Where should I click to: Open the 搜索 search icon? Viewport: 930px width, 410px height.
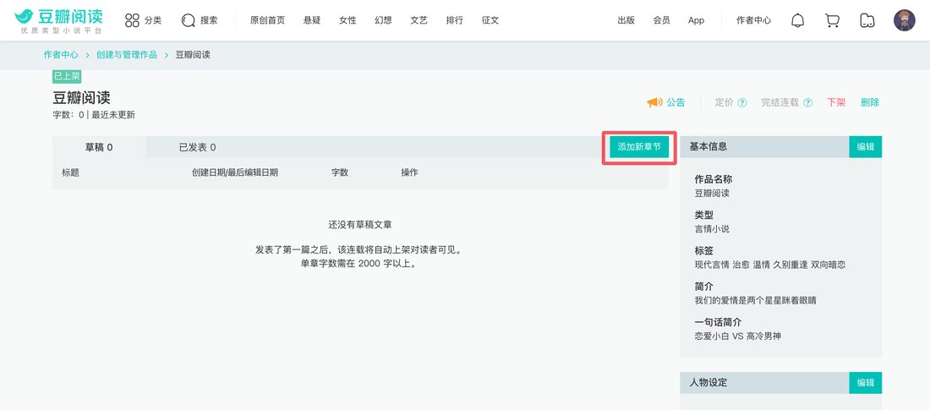pos(189,20)
